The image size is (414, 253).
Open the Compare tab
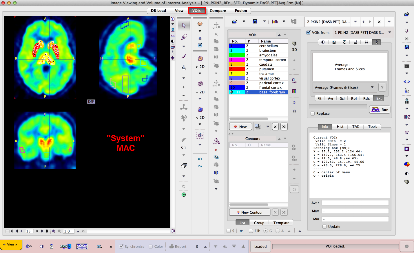tap(218, 11)
